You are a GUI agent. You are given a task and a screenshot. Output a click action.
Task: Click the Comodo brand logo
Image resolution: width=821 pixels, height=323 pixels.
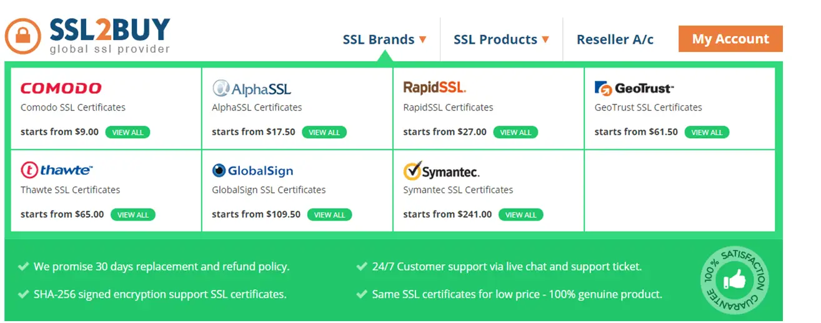(x=61, y=88)
